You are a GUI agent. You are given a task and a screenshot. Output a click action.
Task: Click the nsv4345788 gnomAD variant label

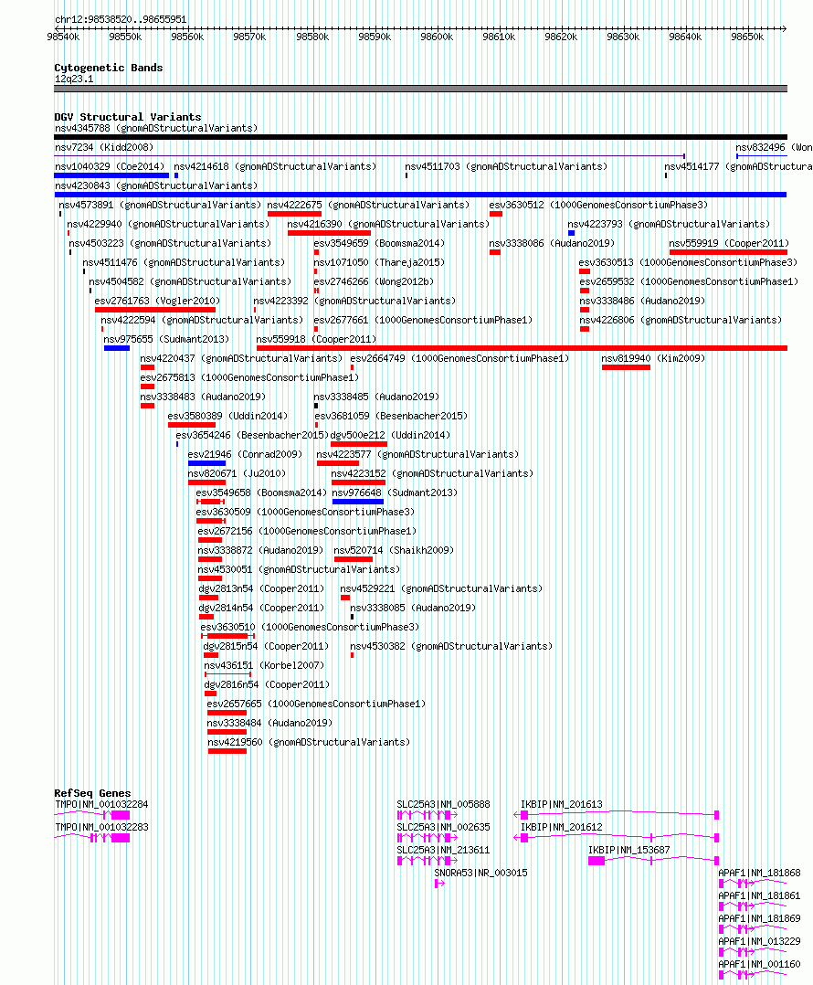tap(156, 128)
